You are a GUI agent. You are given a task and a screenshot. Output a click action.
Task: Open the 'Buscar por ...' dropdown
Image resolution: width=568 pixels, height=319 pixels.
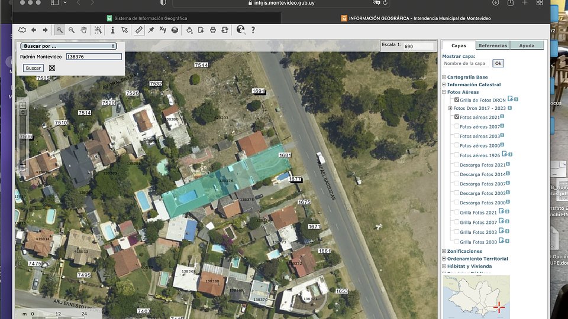(69, 45)
